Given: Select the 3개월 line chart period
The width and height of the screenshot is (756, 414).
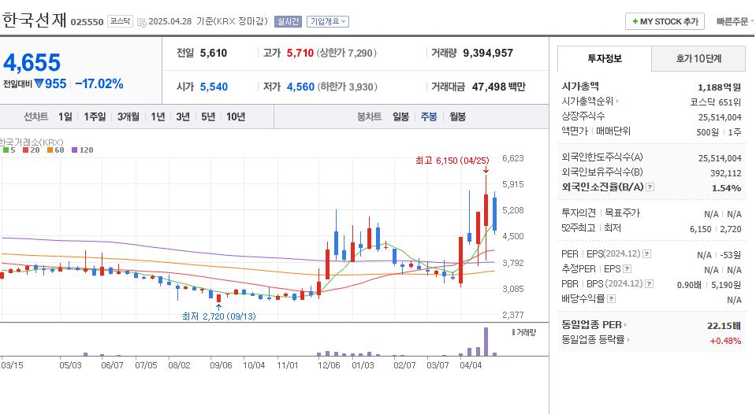Looking at the screenshot, I should [x=128, y=116].
